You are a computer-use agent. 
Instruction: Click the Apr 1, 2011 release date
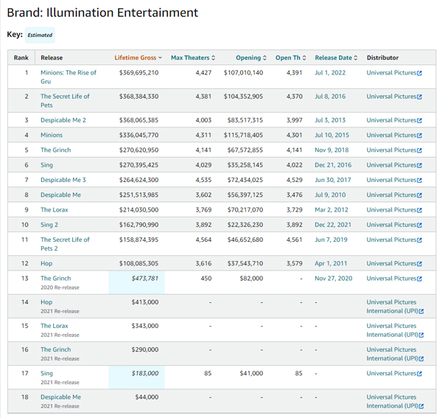tap(331, 263)
